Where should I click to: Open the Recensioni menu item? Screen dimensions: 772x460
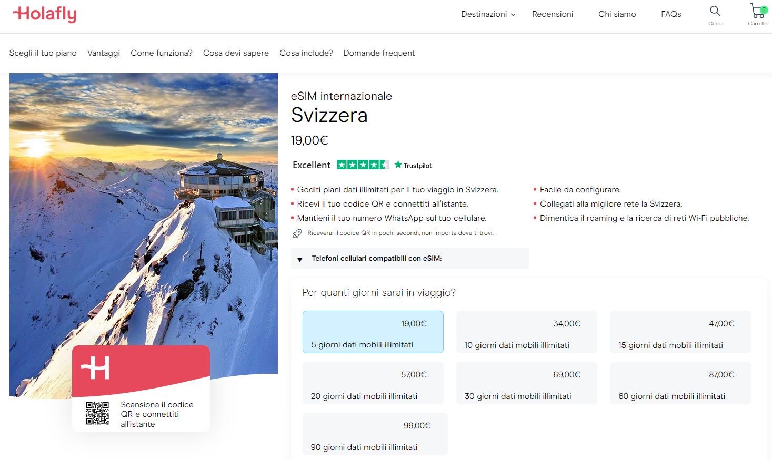click(553, 14)
